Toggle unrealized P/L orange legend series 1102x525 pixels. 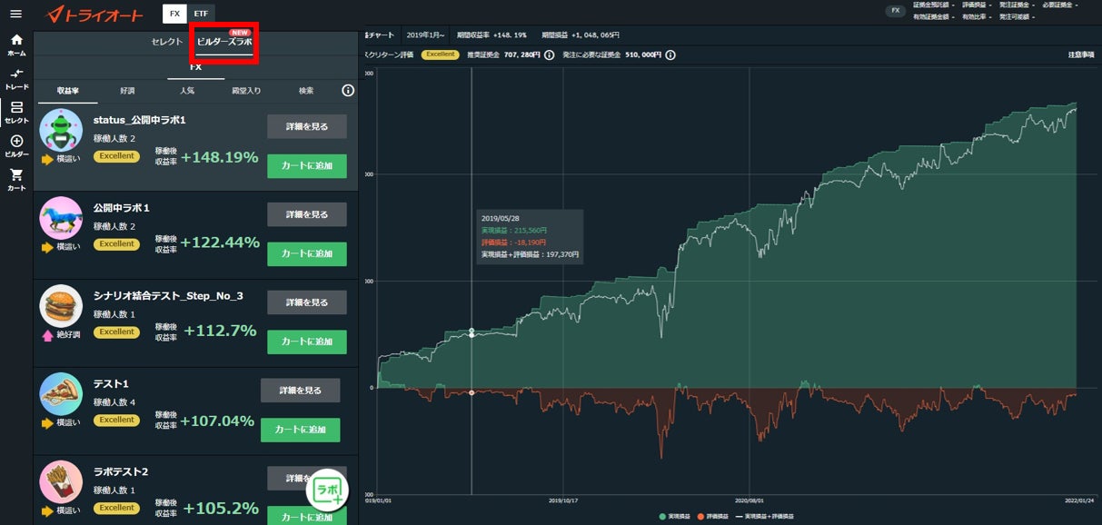(715, 516)
